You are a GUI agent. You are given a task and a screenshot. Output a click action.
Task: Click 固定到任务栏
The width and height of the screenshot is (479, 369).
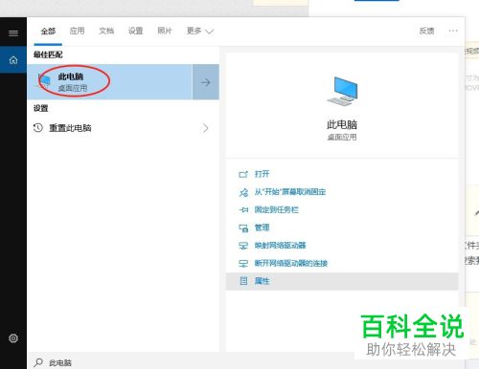(277, 209)
